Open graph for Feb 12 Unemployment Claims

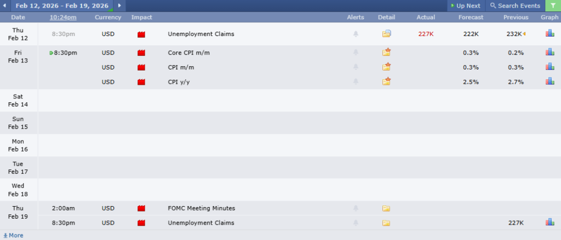click(x=549, y=34)
